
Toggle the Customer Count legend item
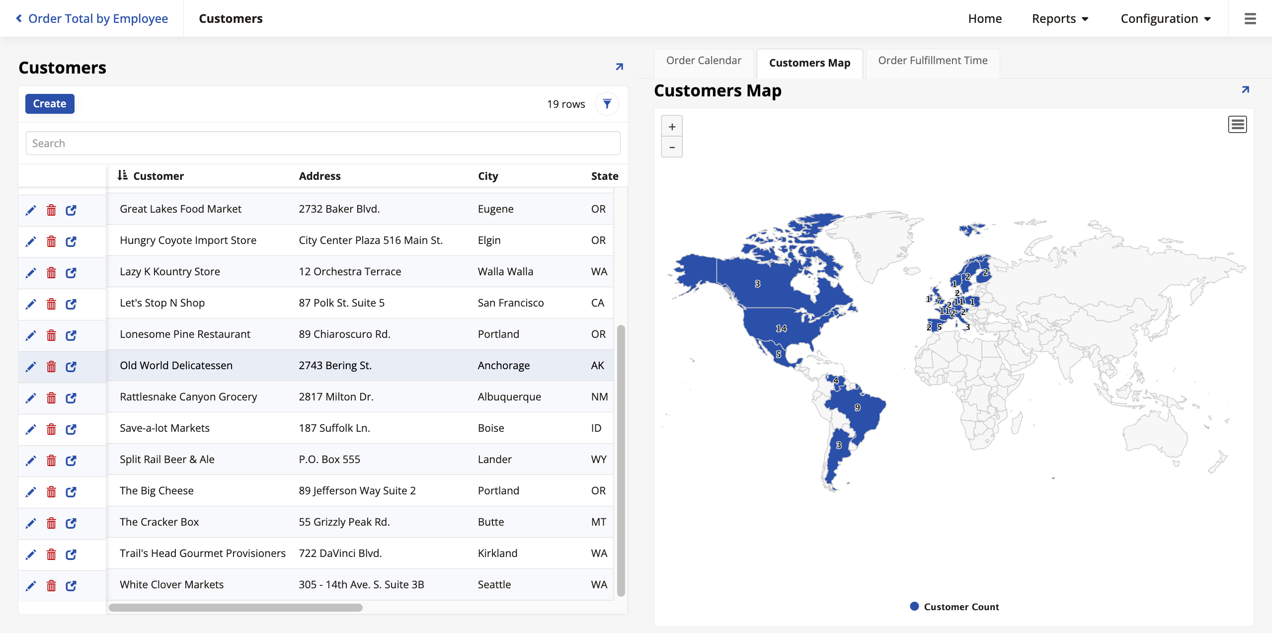pos(953,606)
